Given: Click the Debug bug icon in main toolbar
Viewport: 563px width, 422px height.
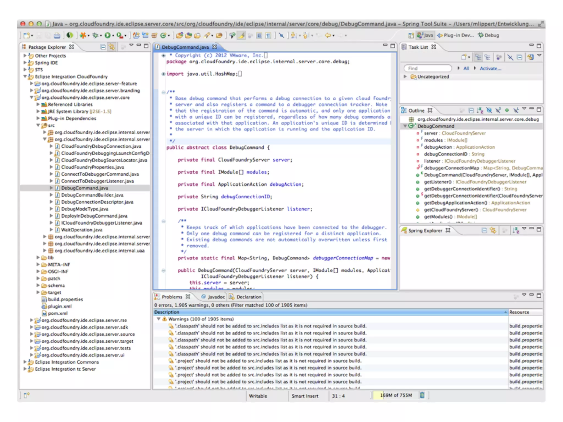Looking at the screenshot, I should coord(95,35).
